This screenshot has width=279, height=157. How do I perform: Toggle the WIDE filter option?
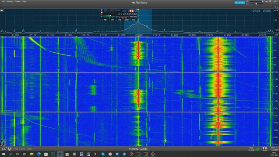[x=267, y=11]
